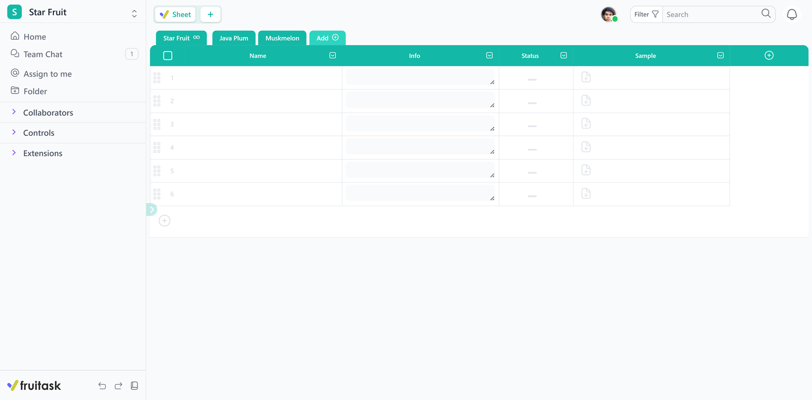Open the guide book icon beside redo
This screenshot has width=812, height=400.
[134, 386]
